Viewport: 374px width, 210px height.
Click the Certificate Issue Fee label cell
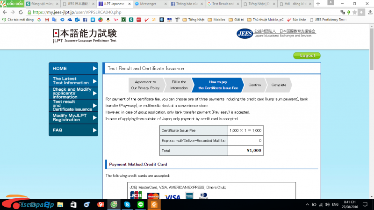tap(194, 130)
